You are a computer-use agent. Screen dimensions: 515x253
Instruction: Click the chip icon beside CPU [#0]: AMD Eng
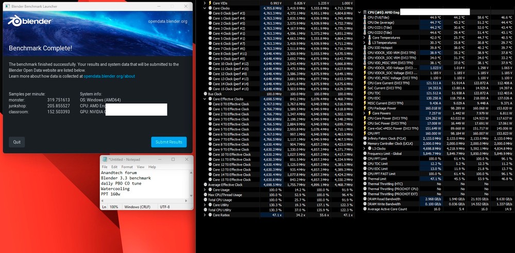coord(365,12)
